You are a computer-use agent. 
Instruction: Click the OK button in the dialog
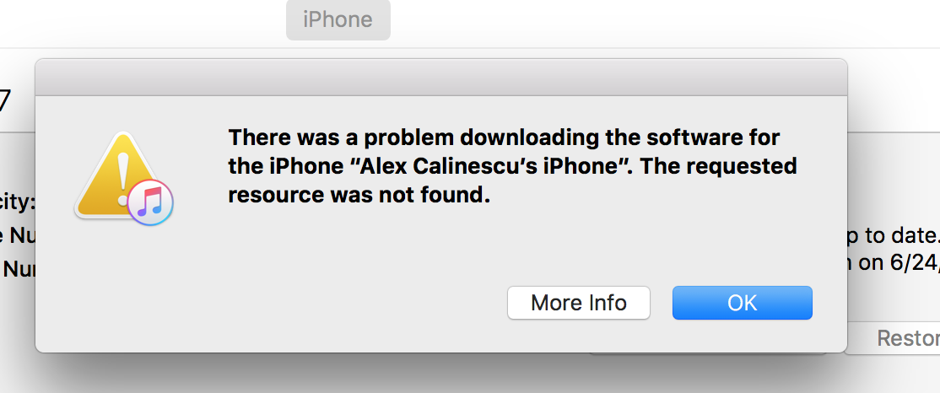click(x=743, y=303)
